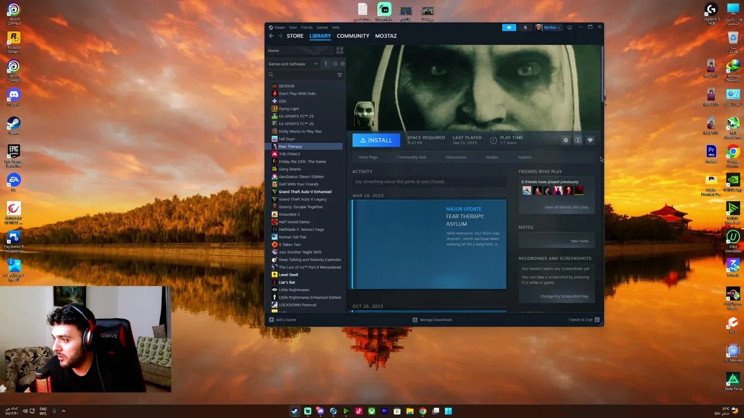The height and width of the screenshot is (418, 744).
Task: Click the Add a Game plus icon
Action: (271, 320)
